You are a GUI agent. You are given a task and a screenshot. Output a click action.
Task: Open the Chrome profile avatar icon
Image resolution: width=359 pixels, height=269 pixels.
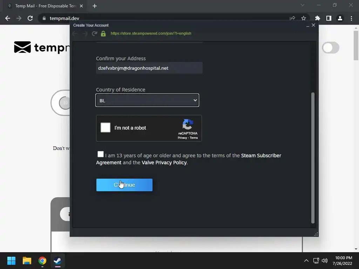340,18
